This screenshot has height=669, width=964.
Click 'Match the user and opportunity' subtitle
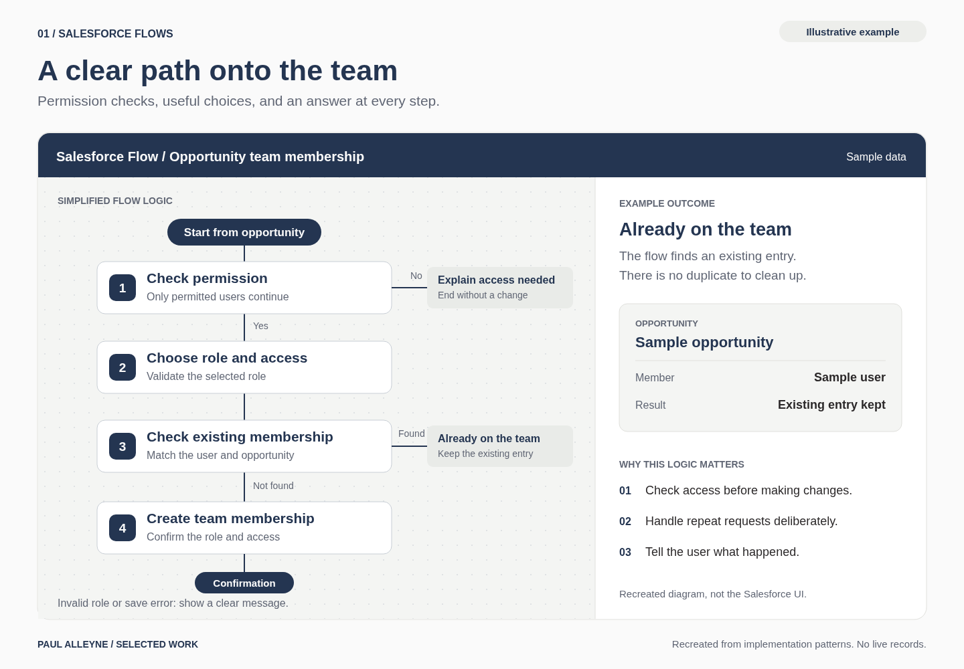tap(220, 455)
